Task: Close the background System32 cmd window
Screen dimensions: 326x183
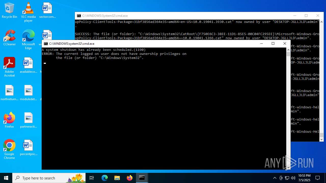Action: pyautogui.click(x=318, y=16)
